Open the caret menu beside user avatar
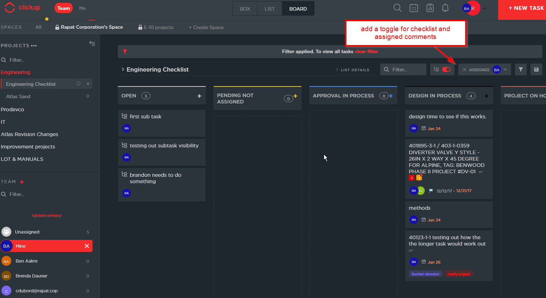The image size is (546, 298). tap(485, 9)
